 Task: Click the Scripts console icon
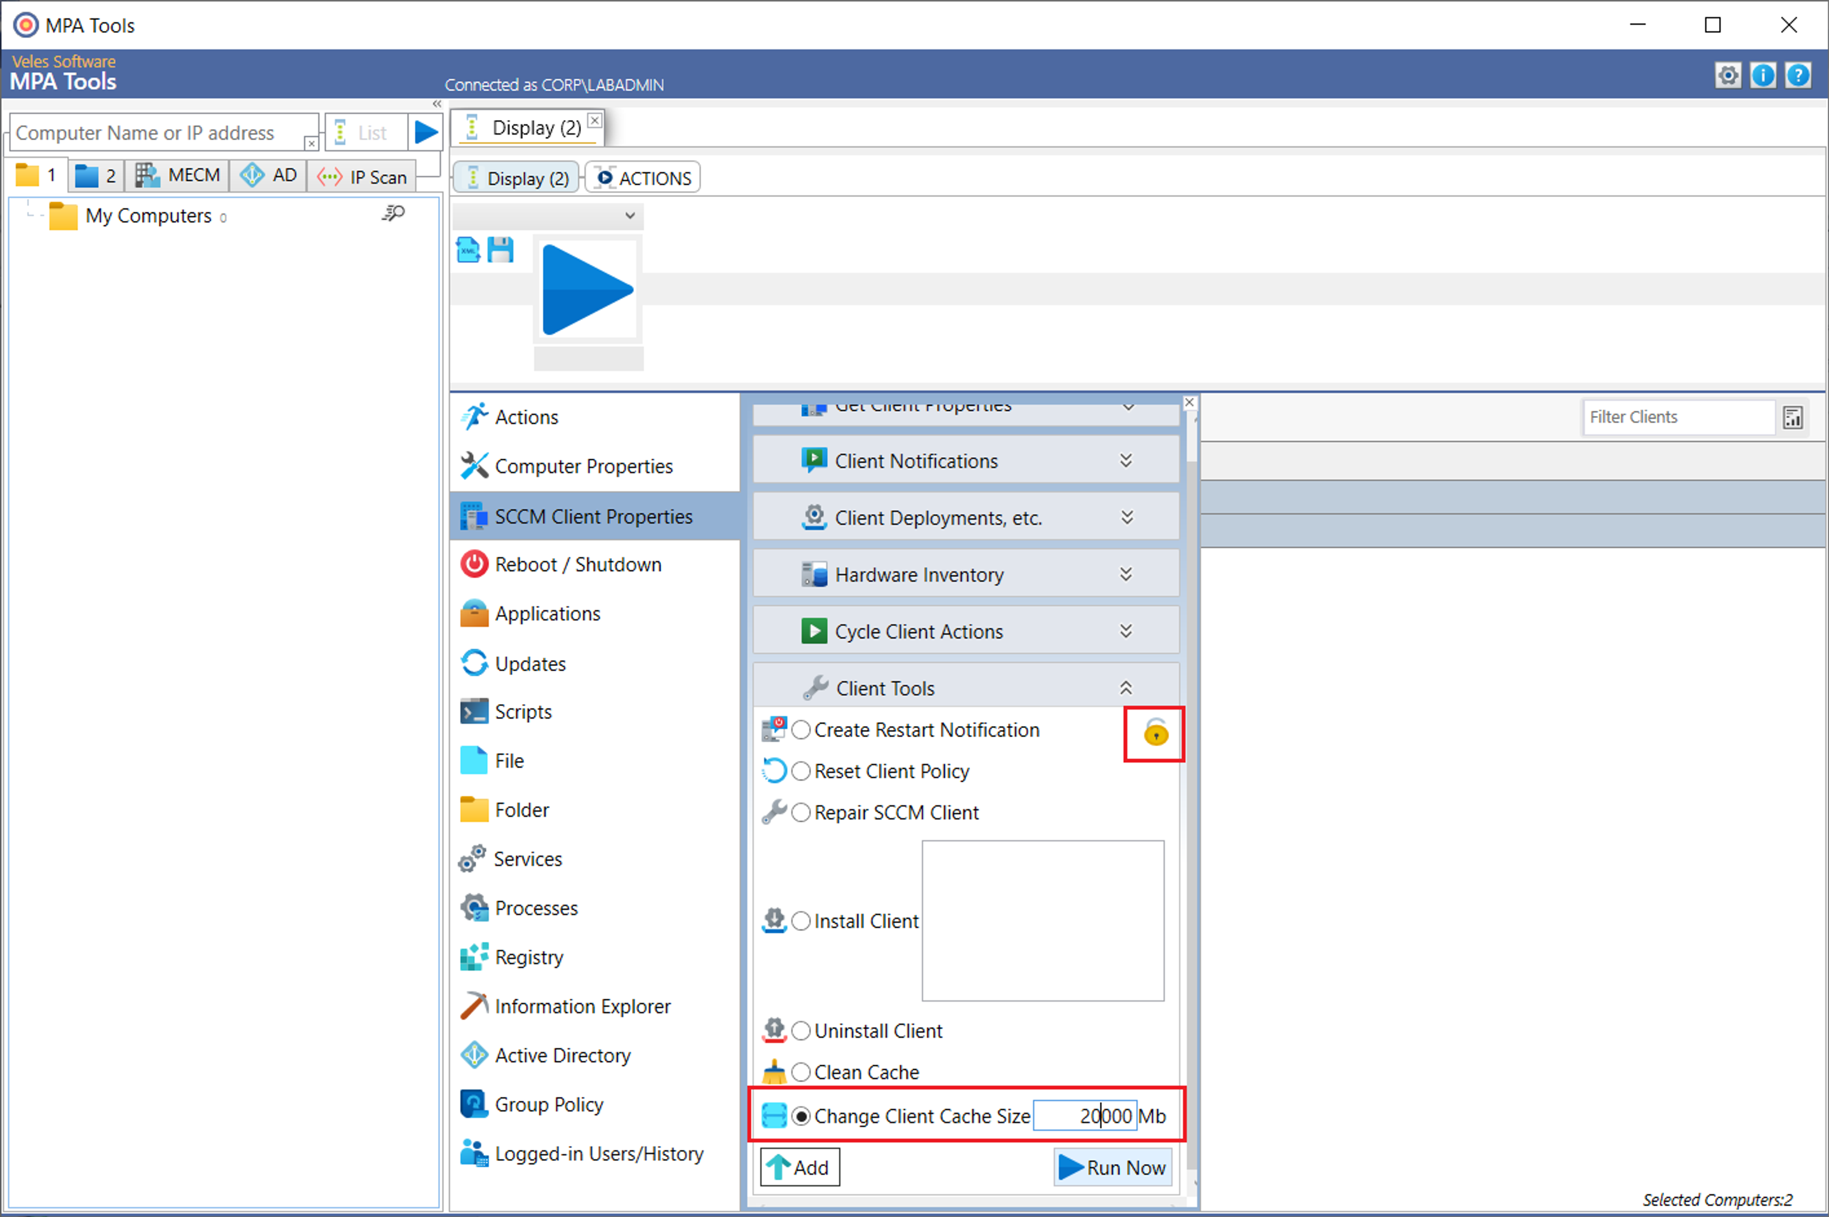point(473,712)
